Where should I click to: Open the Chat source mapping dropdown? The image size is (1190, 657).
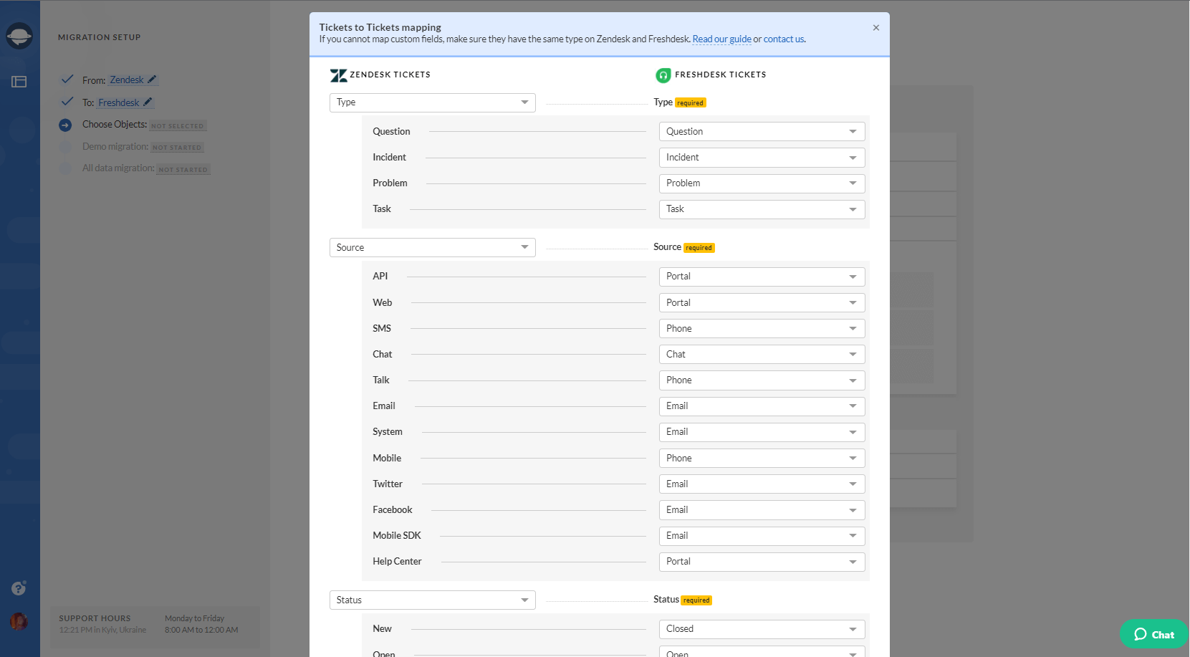pos(762,354)
